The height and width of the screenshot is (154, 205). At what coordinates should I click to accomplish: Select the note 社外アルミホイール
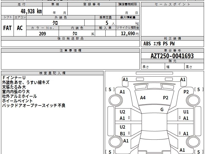pyautogui.click(x=19, y=96)
